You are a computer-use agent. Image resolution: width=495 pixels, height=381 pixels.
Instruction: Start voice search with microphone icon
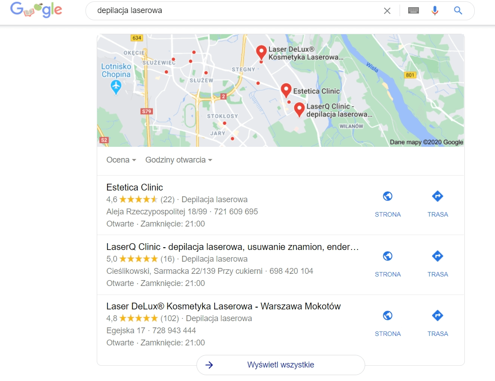click(x=435, y=10)
